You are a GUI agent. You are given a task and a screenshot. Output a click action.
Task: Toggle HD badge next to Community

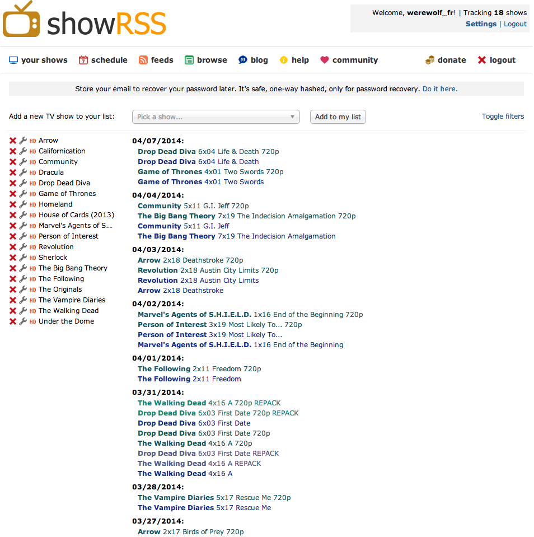[x=33, y=162]
